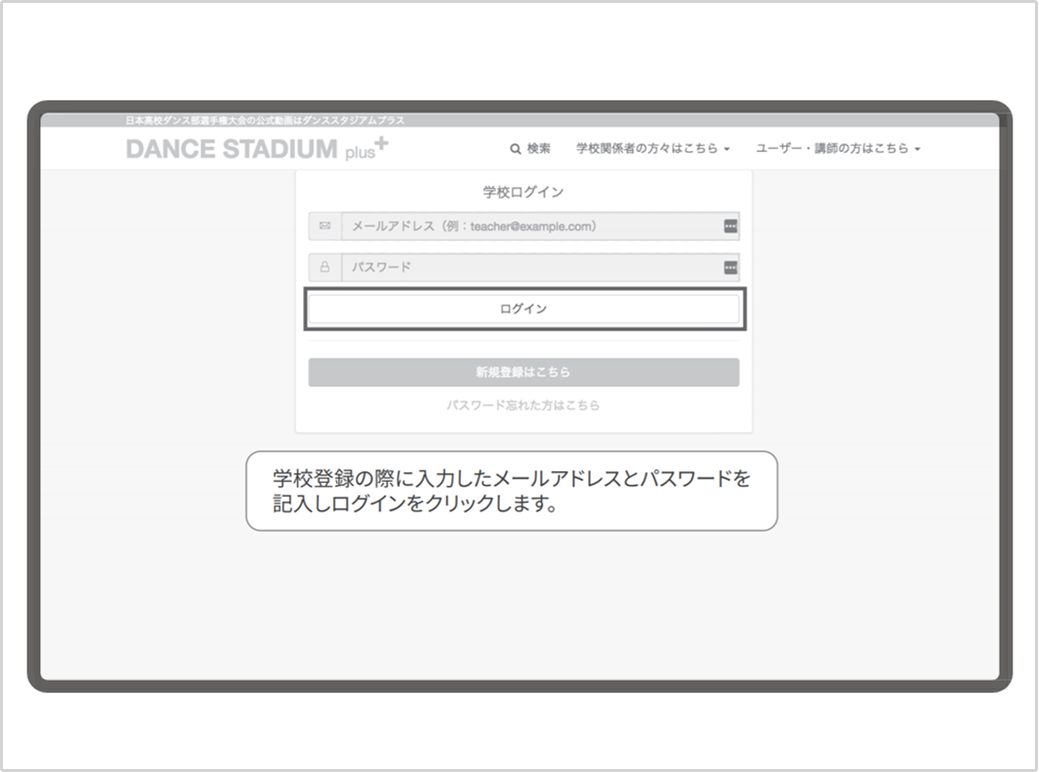Viewport: 1039px width, 772px height.
Task: Open password manager icon in email field
Action: [730, 226]
